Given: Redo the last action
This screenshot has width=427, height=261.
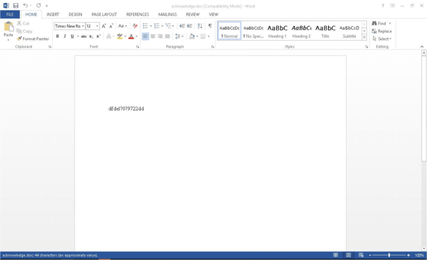Looking at the screenshot, I should coord(39,5).
